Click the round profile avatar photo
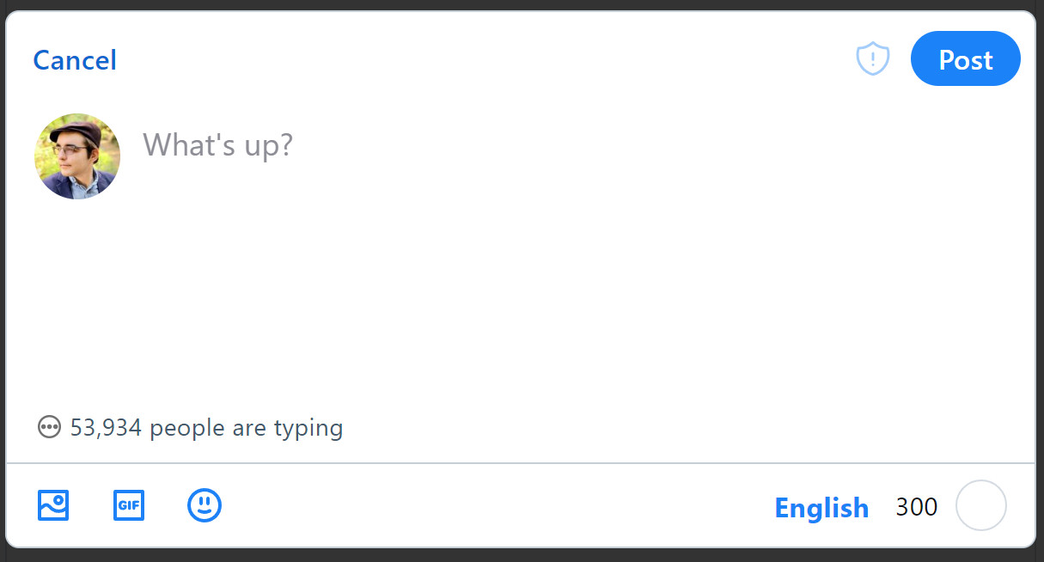1044x562 pixels. pos(77,156)
